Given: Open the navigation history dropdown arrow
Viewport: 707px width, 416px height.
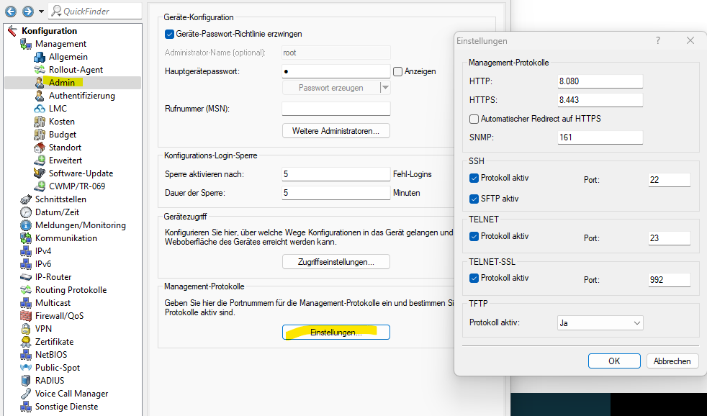Looking at the screenshot, I should [41, 12].
